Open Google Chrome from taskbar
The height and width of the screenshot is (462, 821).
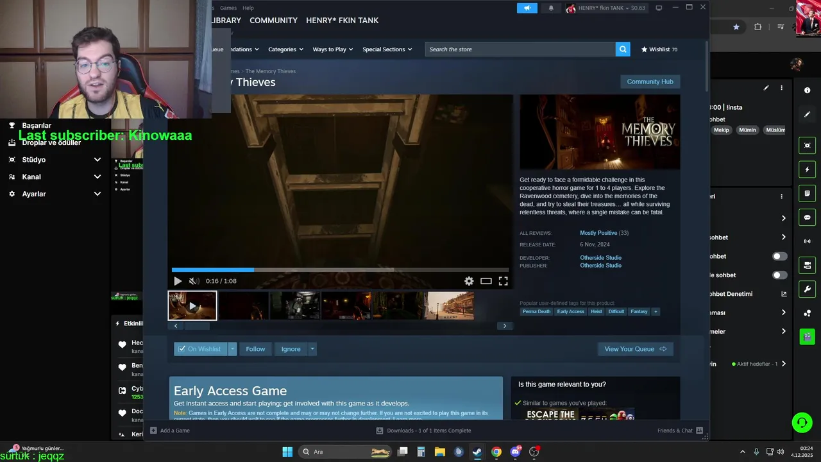[496, 452]
